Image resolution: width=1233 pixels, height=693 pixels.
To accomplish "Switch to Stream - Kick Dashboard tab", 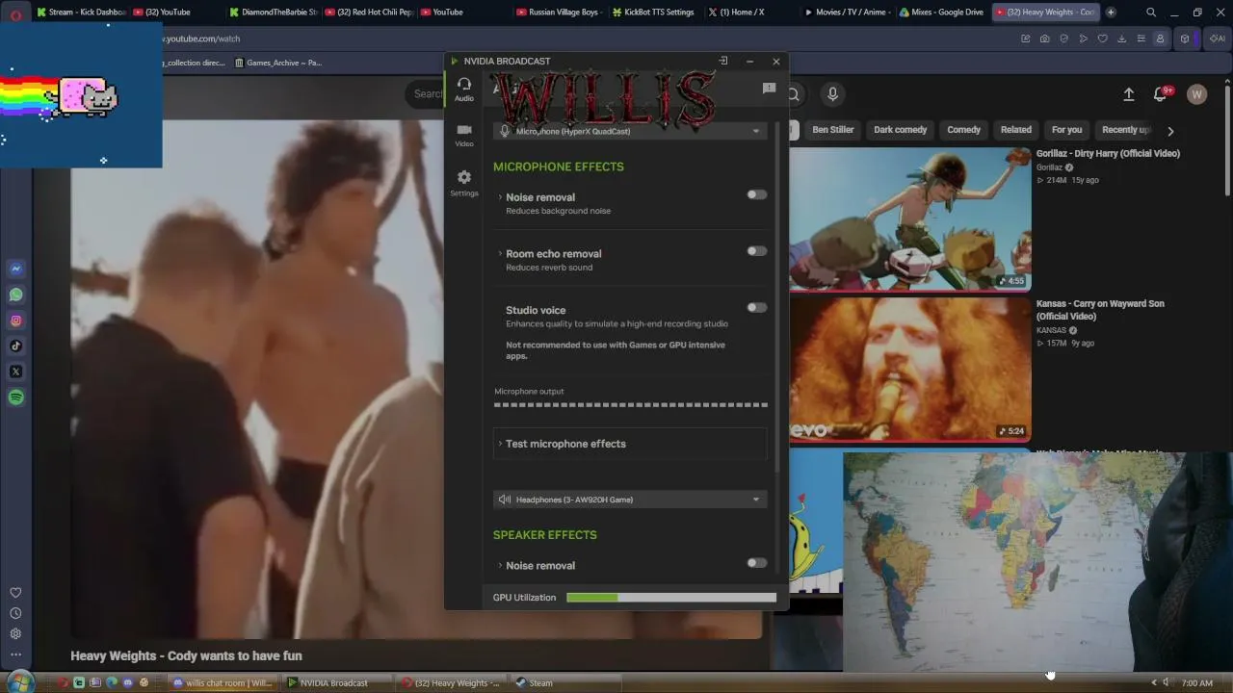I will pos(81,13).
